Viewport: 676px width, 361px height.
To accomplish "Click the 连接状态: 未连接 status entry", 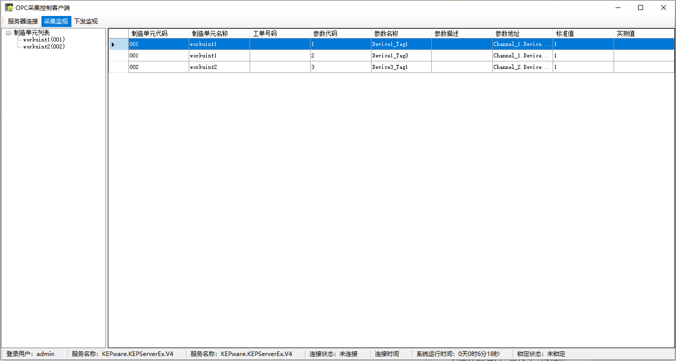I will [334, 354].
